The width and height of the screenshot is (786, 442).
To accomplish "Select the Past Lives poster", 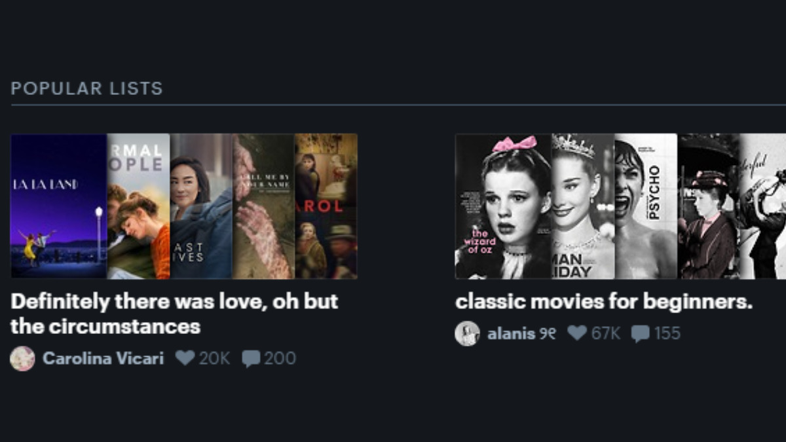I will pyautogui.click(x=202, y=206).
